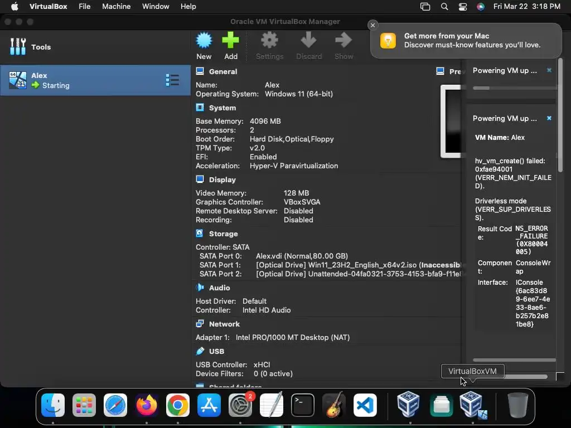Click the General section header
The image size is (571, 428).
click(223, 72)
